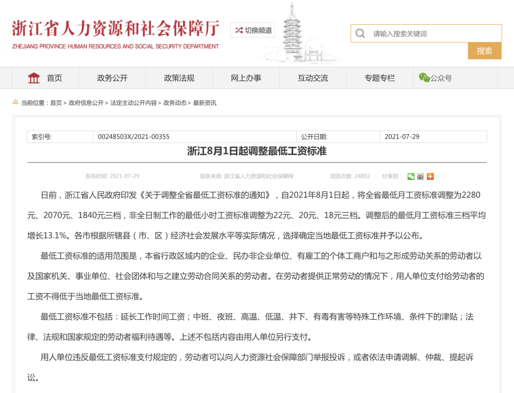514x393 pixels.
Task: Click 浏览次数: 24802 text
Action: 350,176
